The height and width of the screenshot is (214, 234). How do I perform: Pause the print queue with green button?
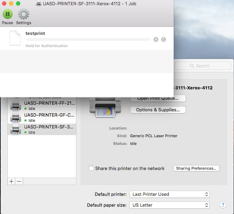pyautogui.click(x=7, y=14)
